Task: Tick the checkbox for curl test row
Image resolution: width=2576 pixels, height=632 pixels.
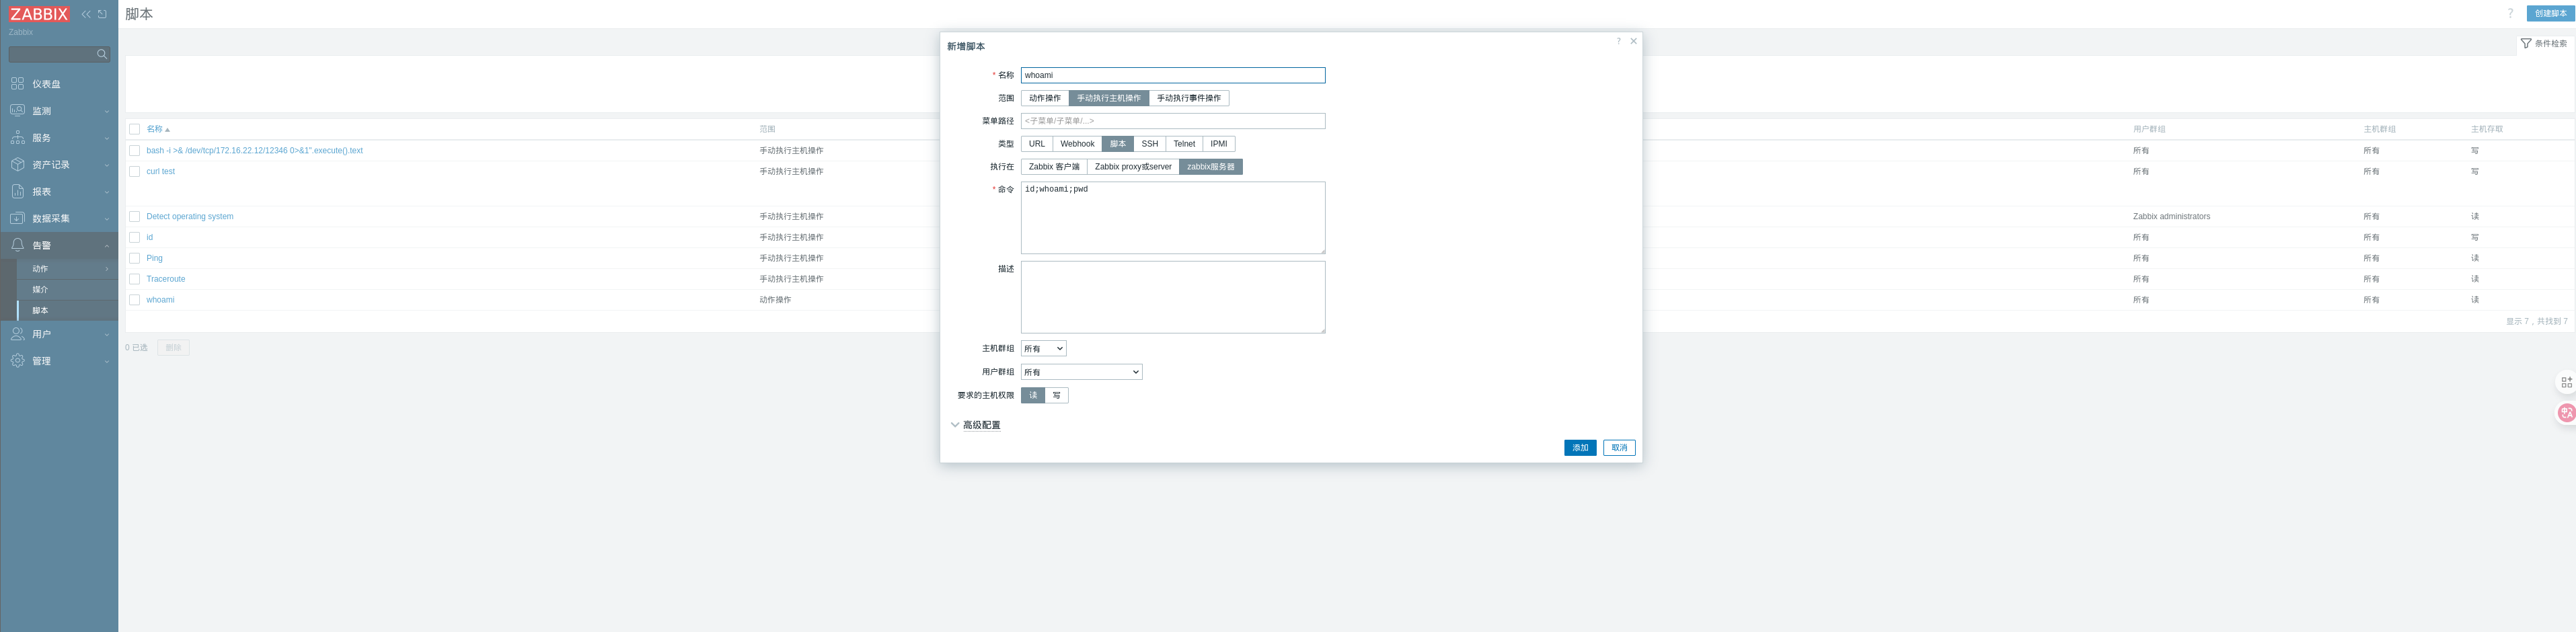Action: pos(134,172)
